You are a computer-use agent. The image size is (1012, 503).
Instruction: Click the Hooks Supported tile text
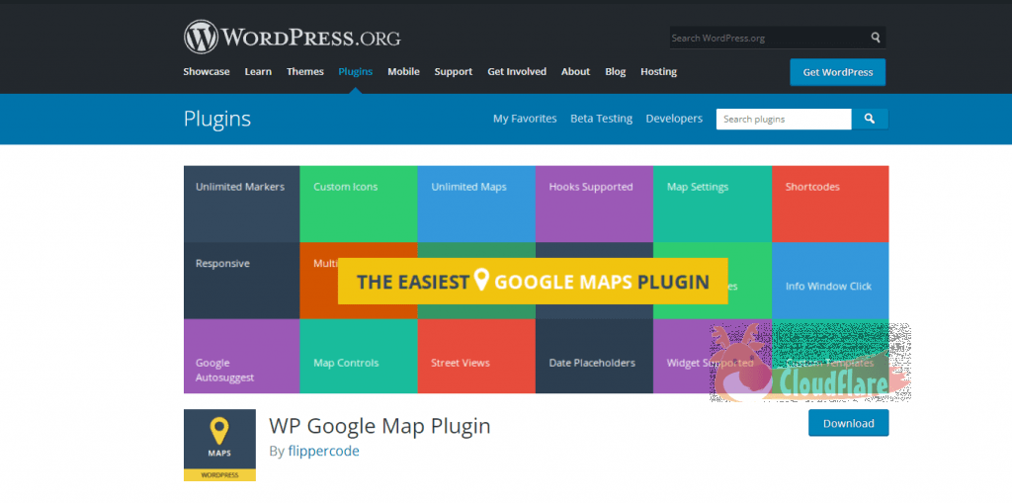[x=591, y=187]
